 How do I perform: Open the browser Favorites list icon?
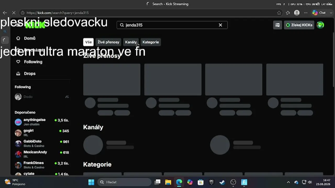[288, 13]
